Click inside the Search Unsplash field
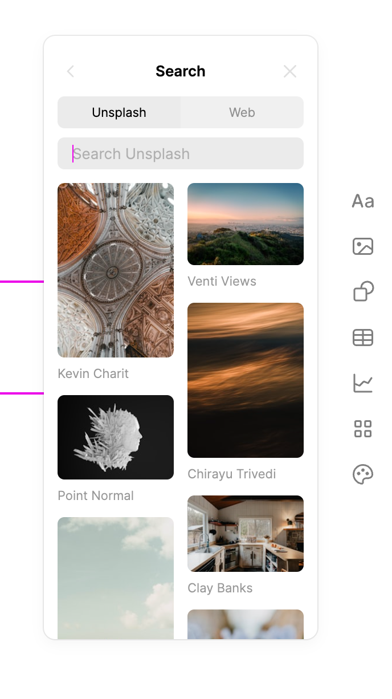Image resolution: width=392 pixels, height=699 pixels. [x=180, y=153]
